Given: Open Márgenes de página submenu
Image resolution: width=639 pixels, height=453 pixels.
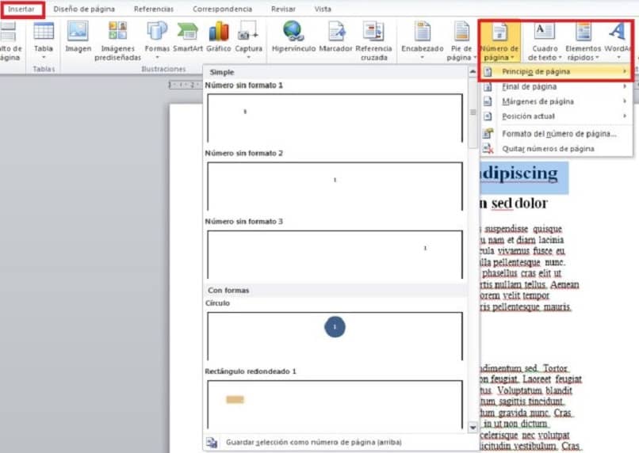Looking at the screenshot, I should coord(556,101).
